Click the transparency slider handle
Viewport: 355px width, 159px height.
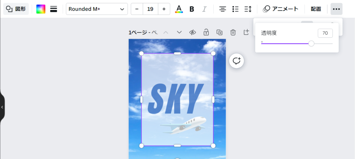pyautogui.click(x=311, y=44)
